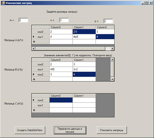The width and height of the screenshot is (154, 138).
Task: Select Matrix A row0 Column2 cell with 3
Action: [x=105, y=32]
